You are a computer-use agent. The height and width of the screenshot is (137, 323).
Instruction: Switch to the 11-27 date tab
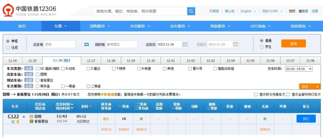pos(91,60)
